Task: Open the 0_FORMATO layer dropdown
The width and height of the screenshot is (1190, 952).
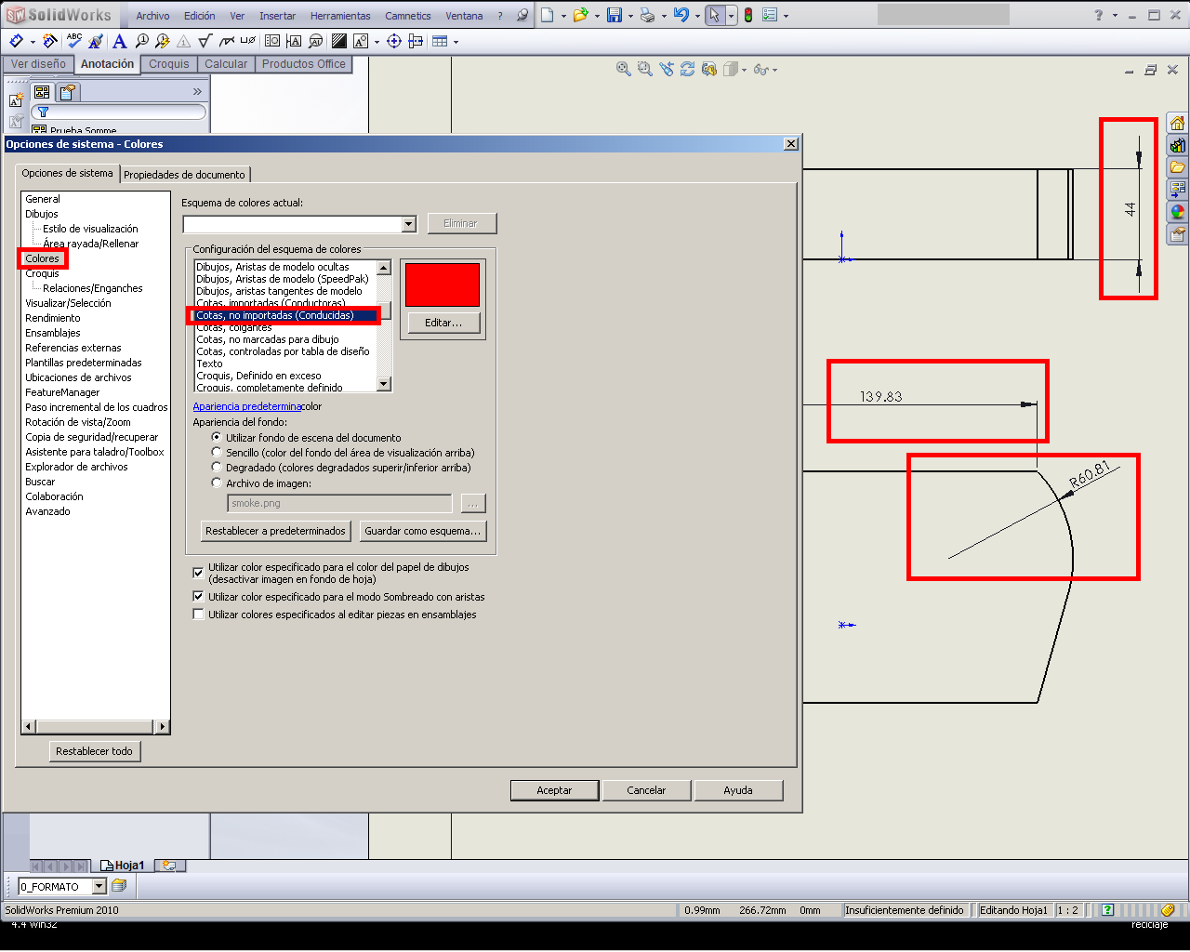Action: [99, 886]
